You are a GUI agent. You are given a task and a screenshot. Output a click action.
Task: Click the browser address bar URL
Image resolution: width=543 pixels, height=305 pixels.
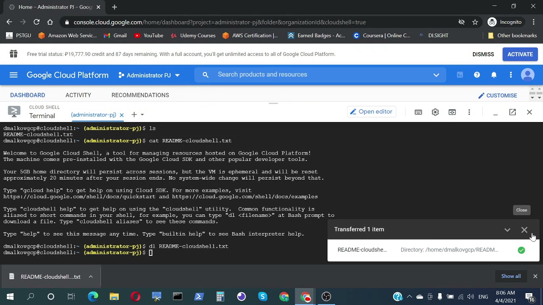pos(220,22)
